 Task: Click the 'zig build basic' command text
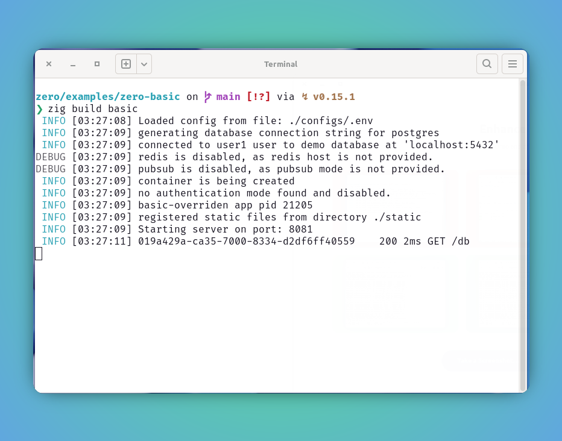93,109
